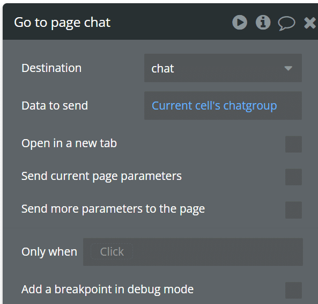Add a note using the comment bubble icon

(x=286, y=23)
